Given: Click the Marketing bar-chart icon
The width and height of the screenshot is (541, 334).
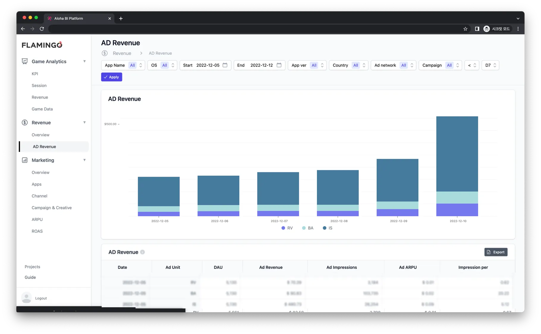Looking at the screenshot, I should [25, 160].
